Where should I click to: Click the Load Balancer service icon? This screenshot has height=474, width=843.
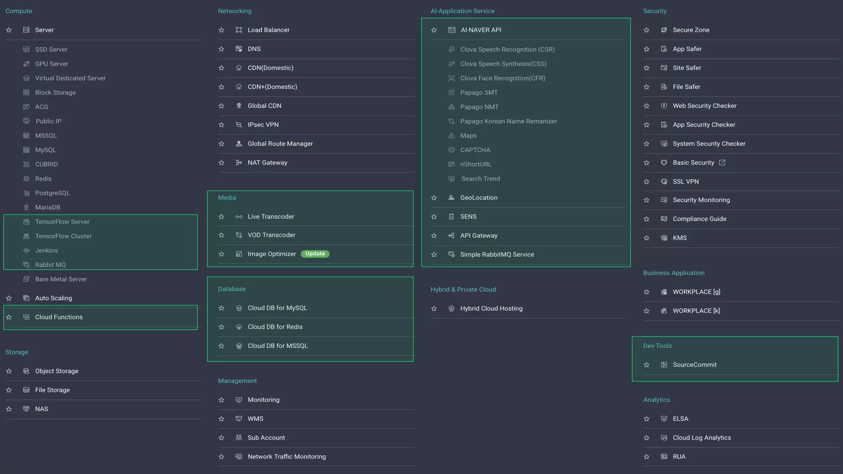click(239, 30)
